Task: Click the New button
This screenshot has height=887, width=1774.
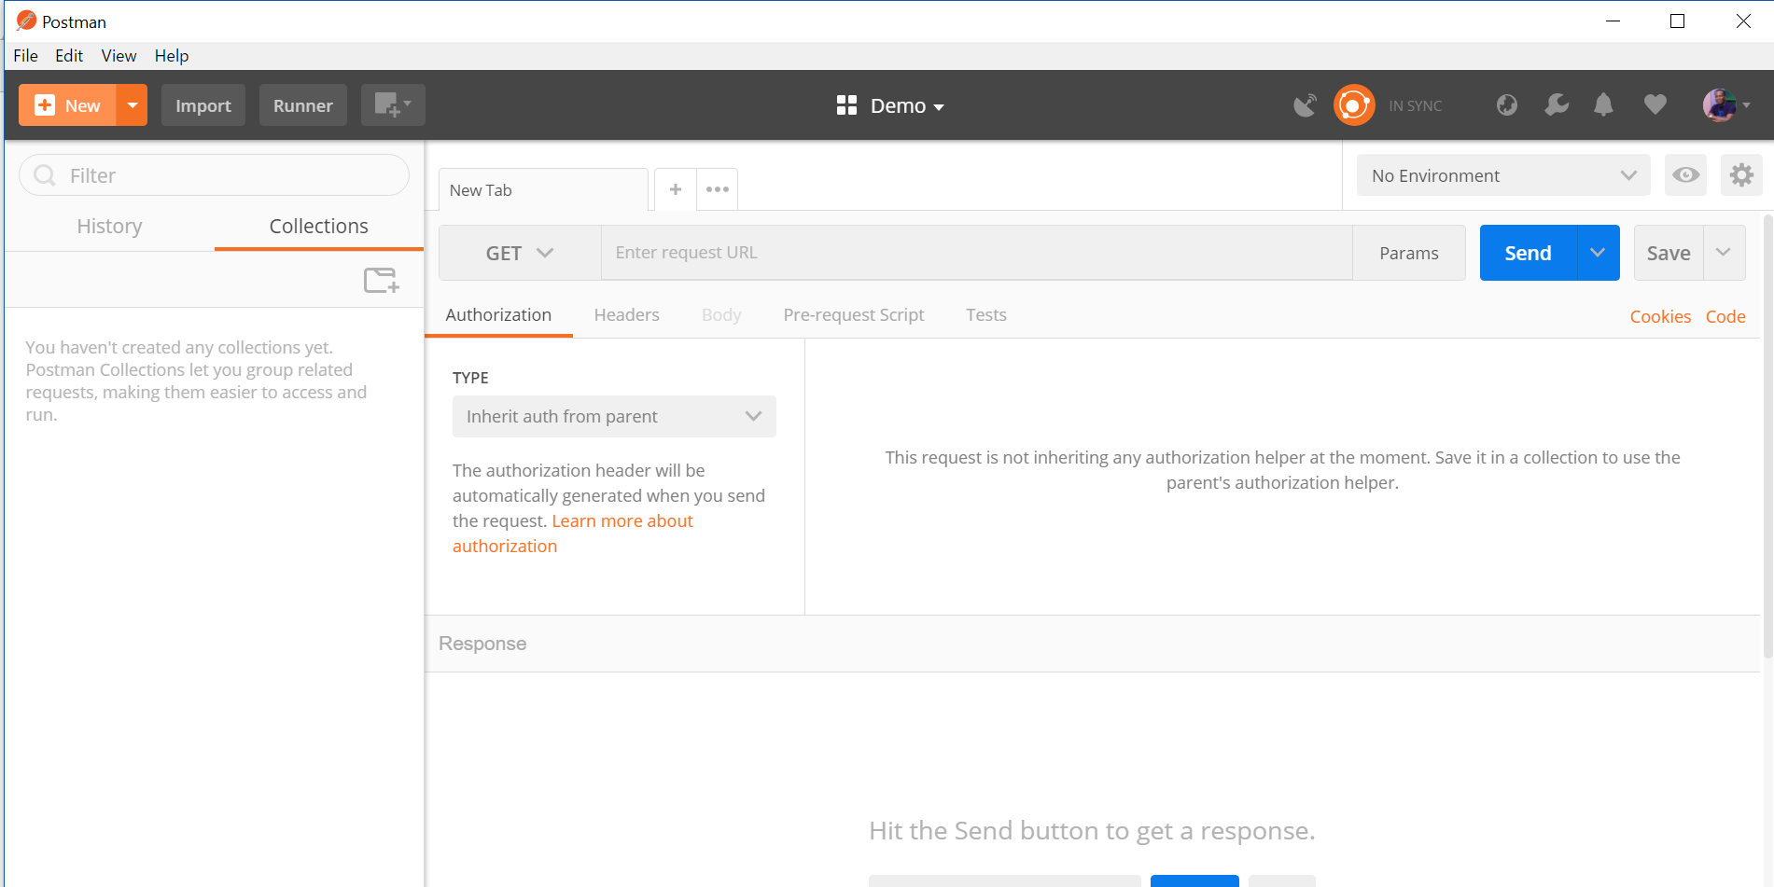Action: tap(67, 105)
